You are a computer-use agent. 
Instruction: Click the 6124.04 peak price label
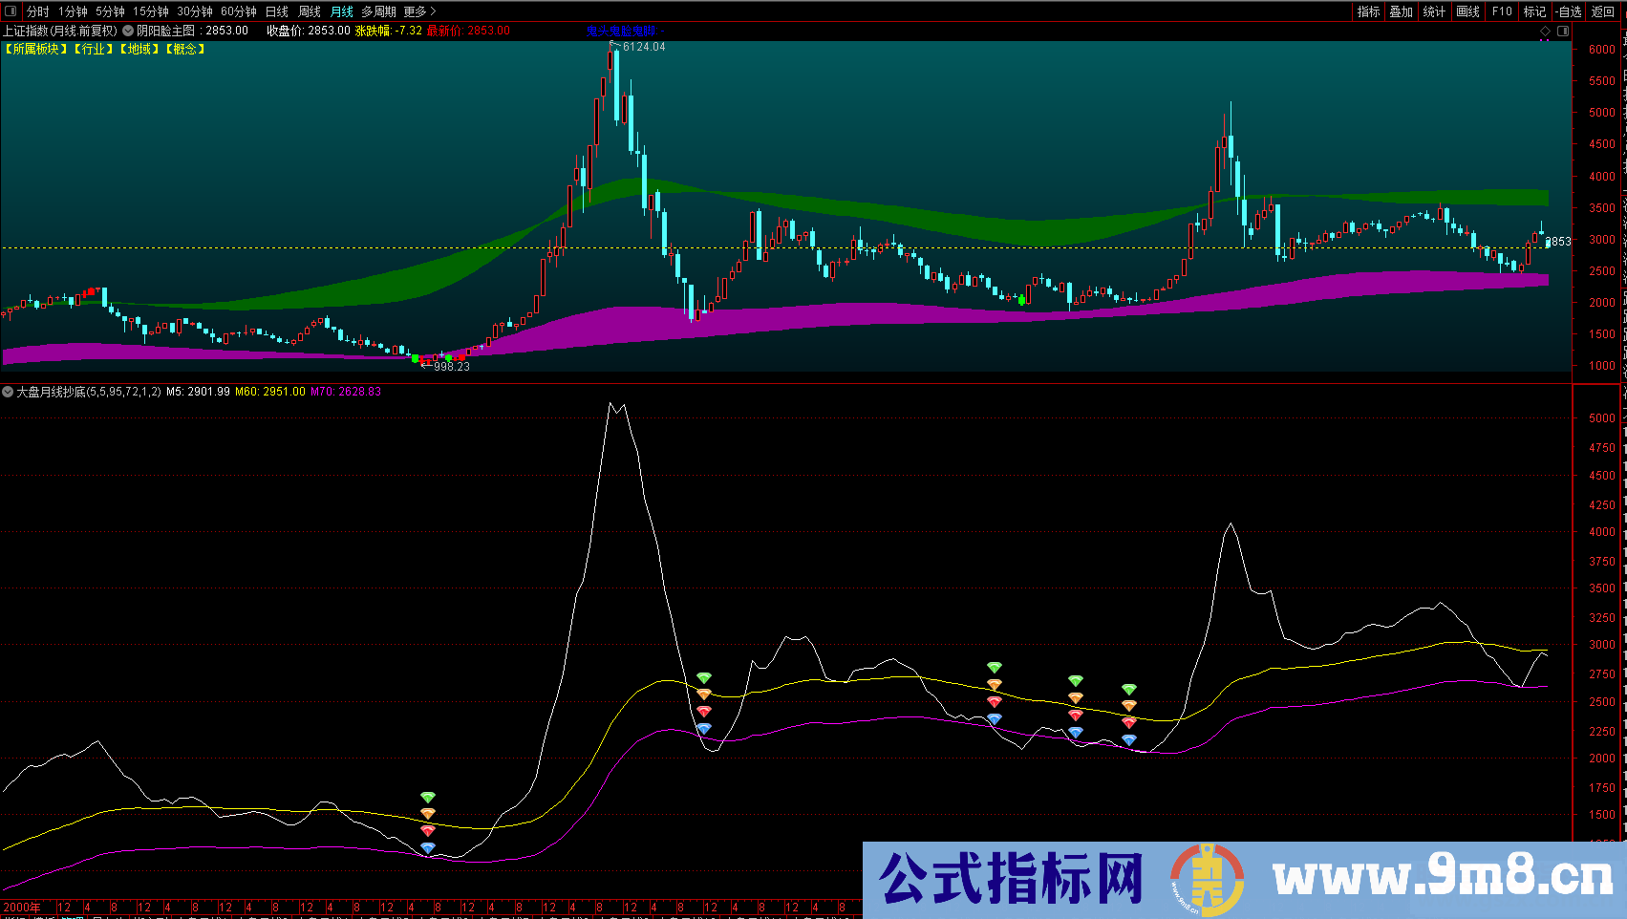click(644, 47)
